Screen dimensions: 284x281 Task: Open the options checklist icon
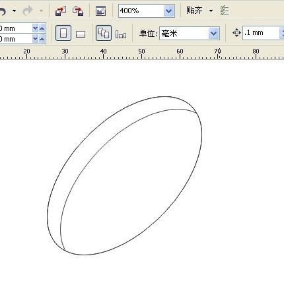point(225,11)
